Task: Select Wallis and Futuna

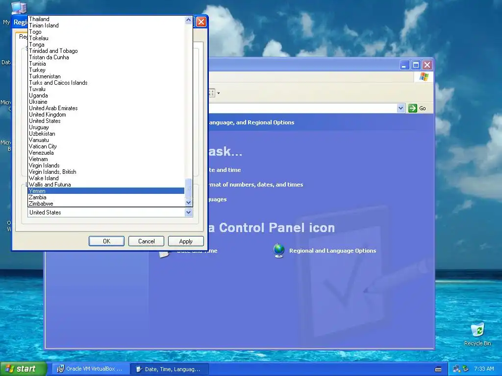Action: coord(106,185)
